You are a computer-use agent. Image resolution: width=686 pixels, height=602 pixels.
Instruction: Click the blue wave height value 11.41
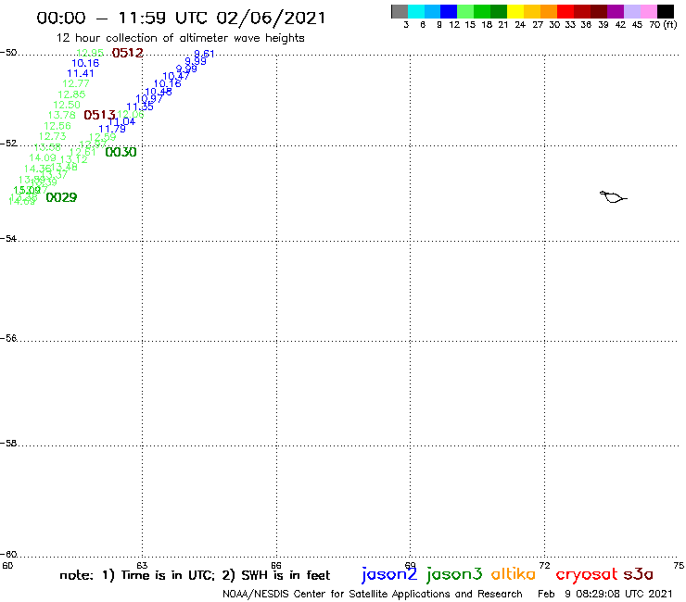[81, 73]
